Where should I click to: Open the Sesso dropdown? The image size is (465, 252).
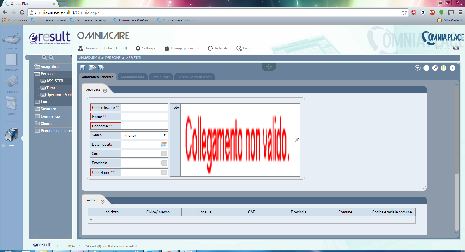(x=144, y=135)
